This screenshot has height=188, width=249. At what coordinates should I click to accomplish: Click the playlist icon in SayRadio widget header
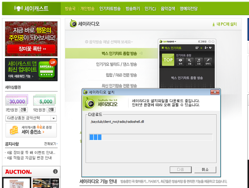point(197,48)
